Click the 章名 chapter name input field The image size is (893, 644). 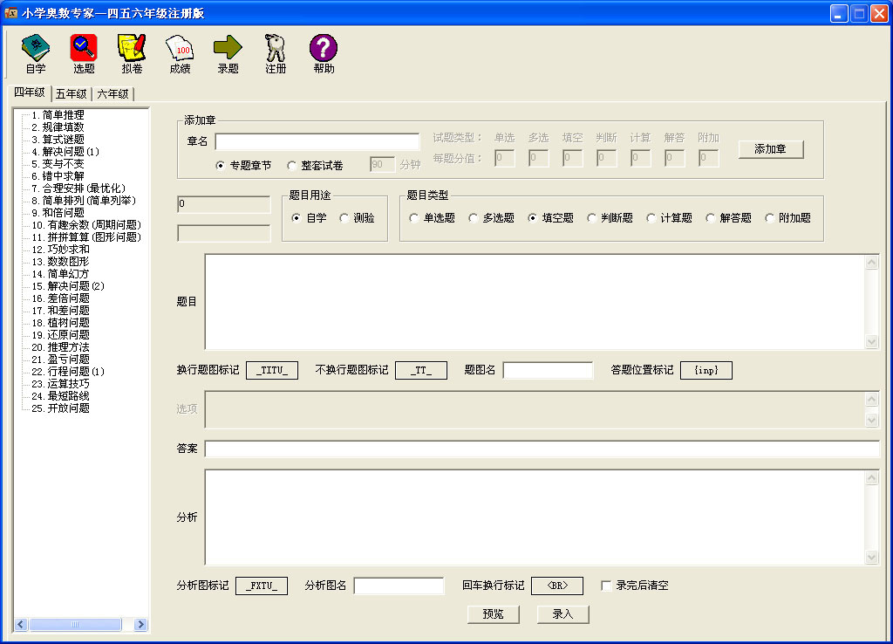317,141
